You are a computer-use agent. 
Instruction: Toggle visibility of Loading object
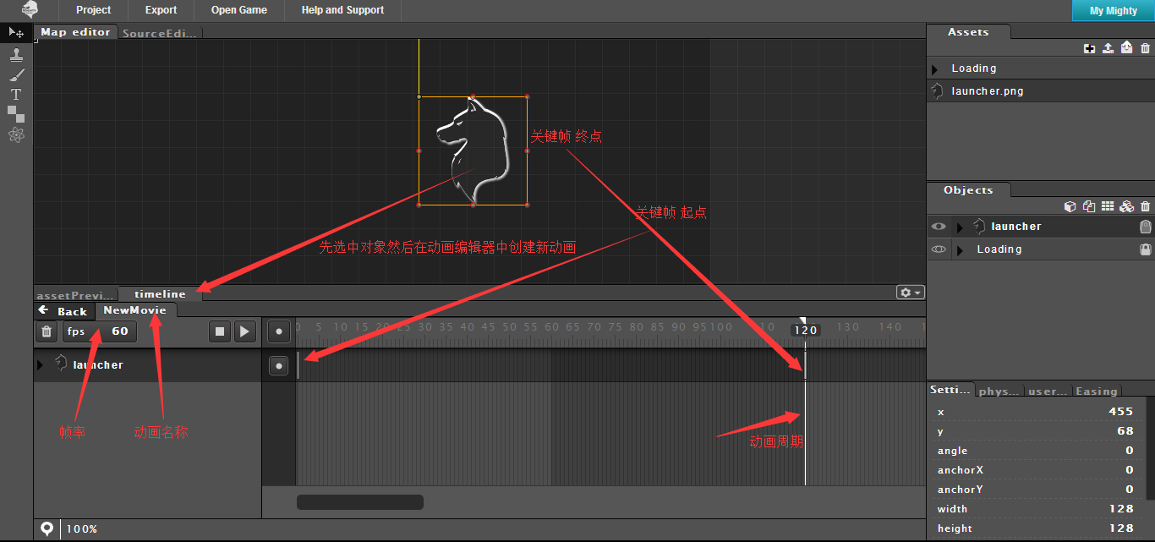coord(939,249)
